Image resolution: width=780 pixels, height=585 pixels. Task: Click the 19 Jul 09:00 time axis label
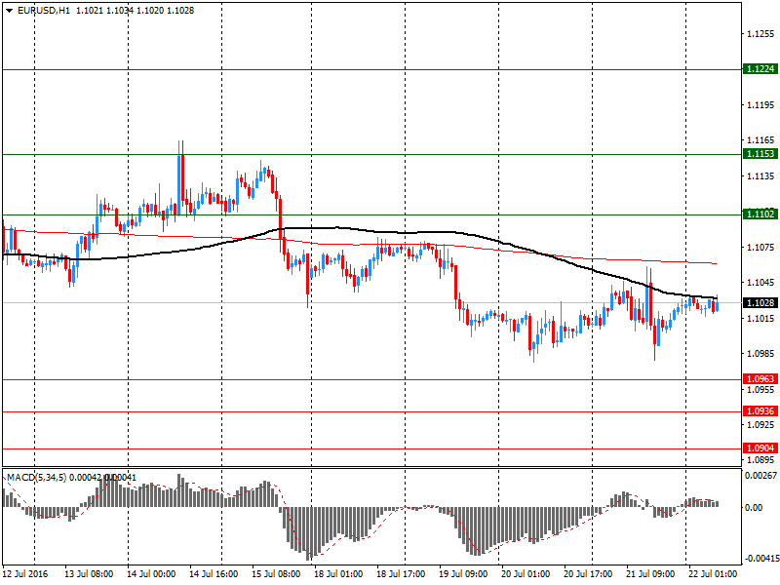coord(463,574)
